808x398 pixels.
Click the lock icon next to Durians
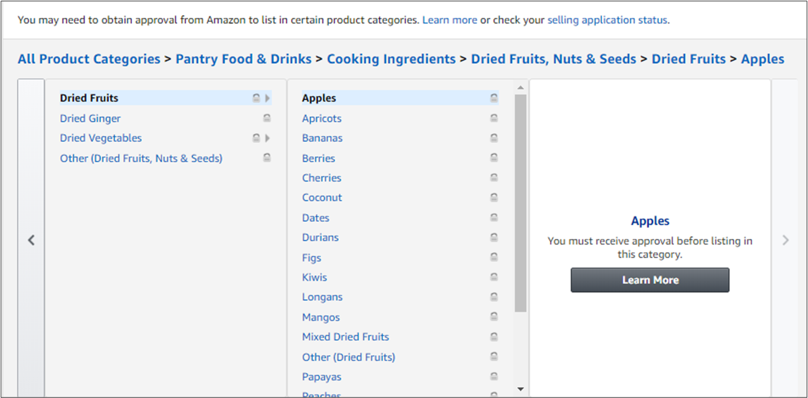(493, 238)
